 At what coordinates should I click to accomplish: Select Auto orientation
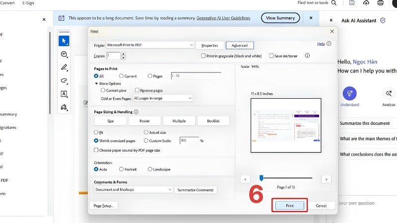[96, 169]
